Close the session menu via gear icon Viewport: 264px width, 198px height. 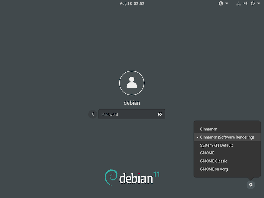tap(251, 185)
